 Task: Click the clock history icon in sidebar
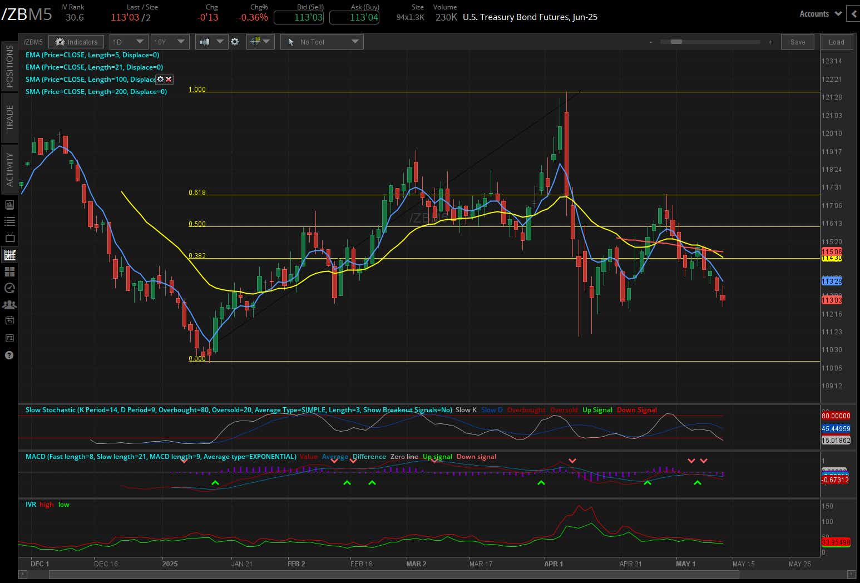pos(9,288)
